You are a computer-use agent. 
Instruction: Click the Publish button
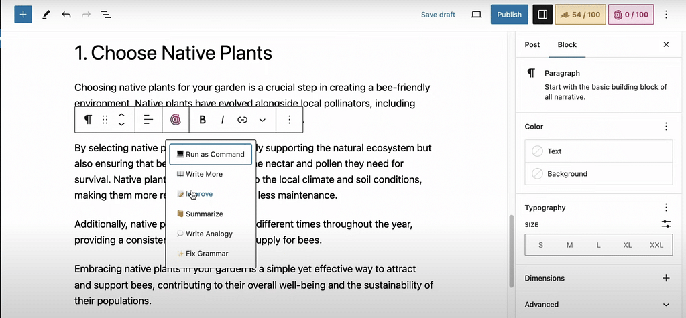[x=509, y=14]
